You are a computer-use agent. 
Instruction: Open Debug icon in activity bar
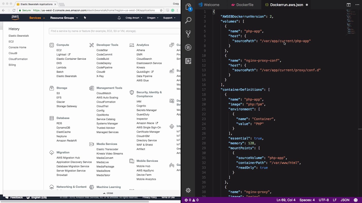[188, 47]
